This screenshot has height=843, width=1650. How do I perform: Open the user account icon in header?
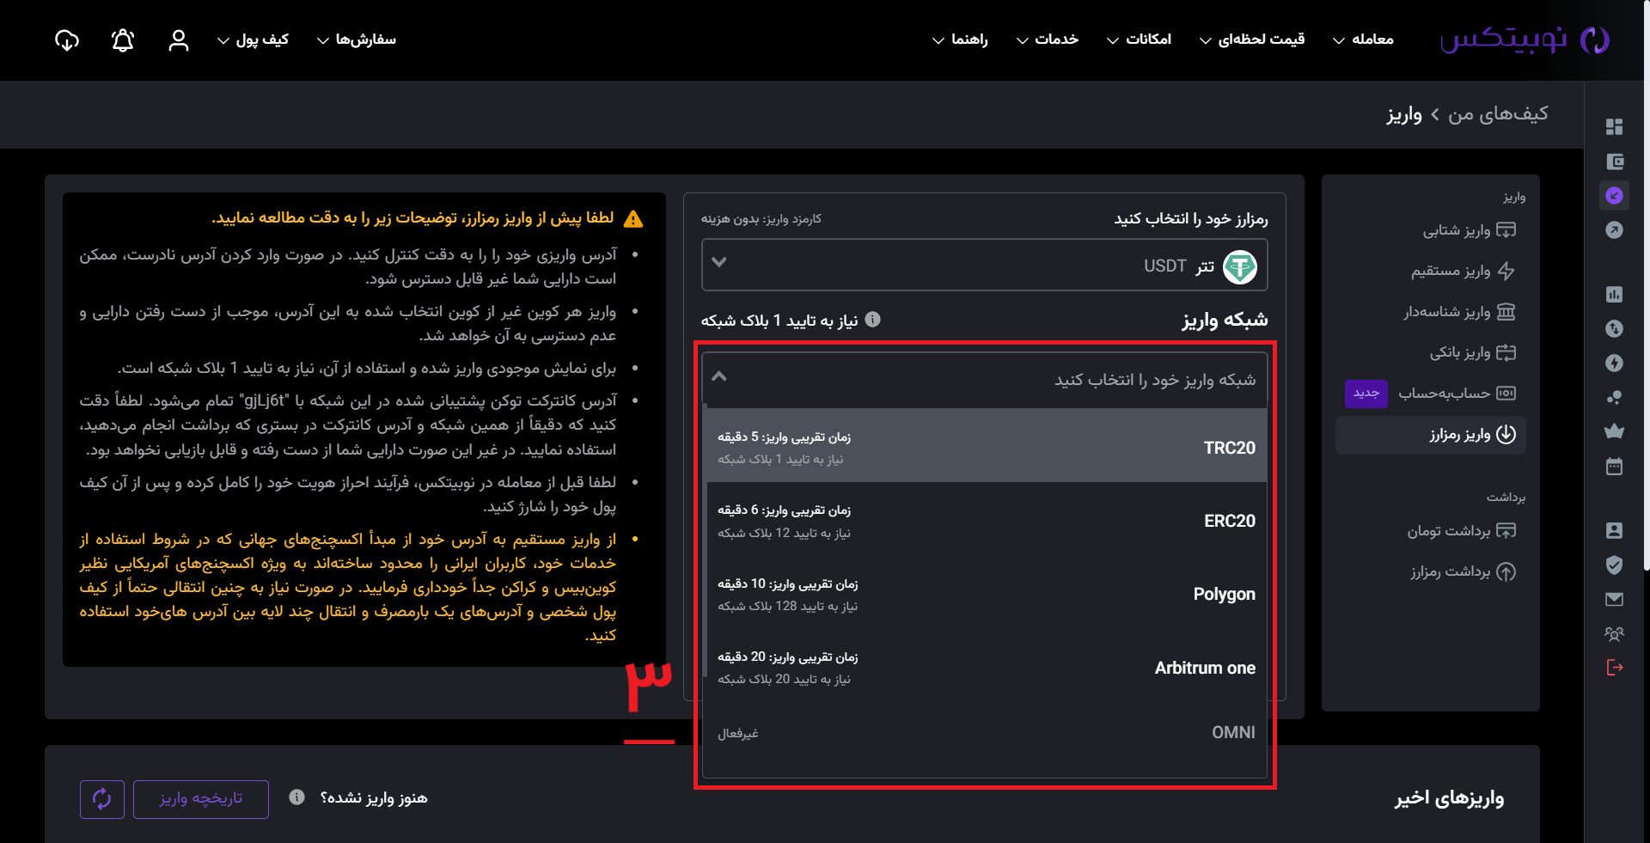(179, 40)
